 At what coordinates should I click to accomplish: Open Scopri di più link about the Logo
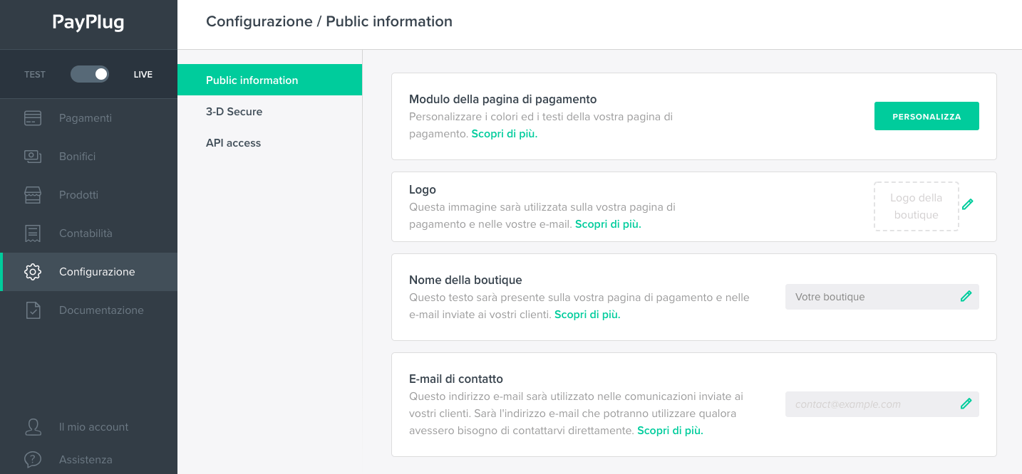coord(608,223)
